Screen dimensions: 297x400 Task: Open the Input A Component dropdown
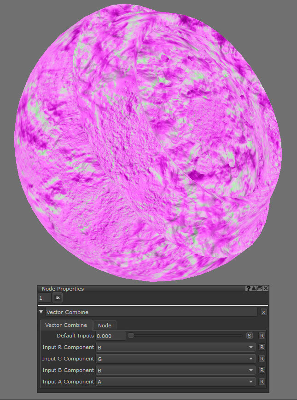(x=175, y=382)
